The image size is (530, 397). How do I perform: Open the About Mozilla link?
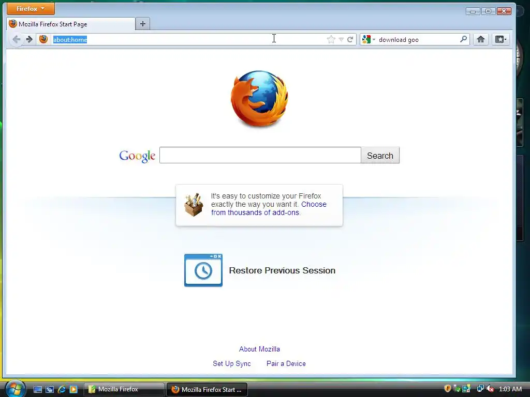pyautogui.click(x=259, y=349)
